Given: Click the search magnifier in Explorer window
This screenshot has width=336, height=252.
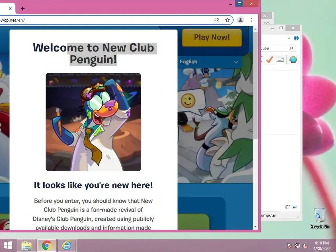Looking at the screenshot, I should [x=291, y=48].
